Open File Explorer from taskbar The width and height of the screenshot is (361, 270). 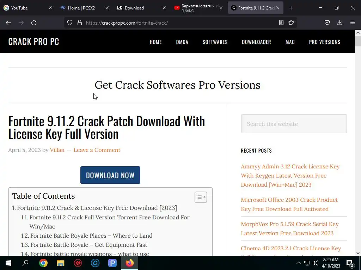click(61, 263)
